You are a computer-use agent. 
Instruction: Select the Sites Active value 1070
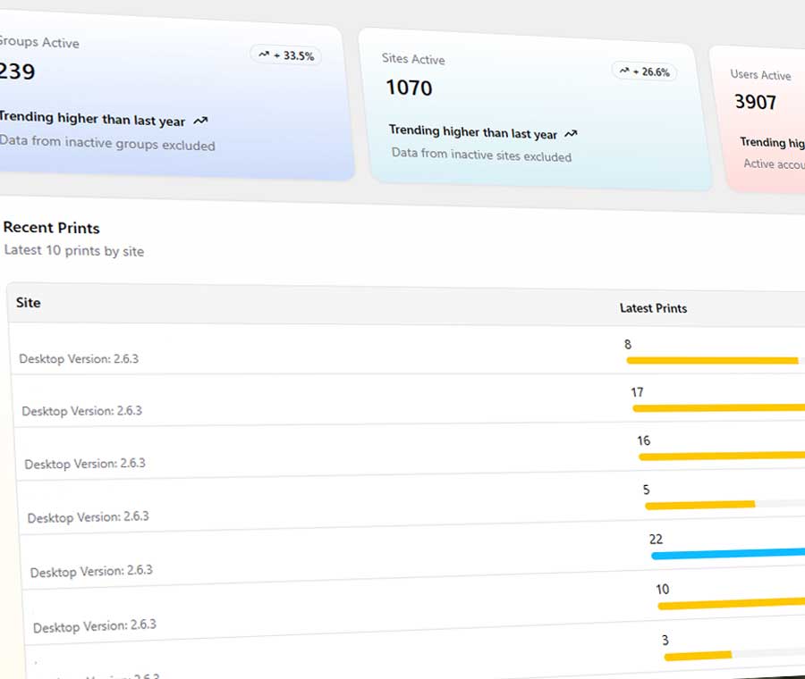[x=409, y=88]
